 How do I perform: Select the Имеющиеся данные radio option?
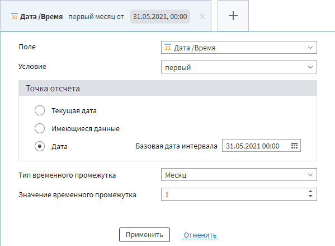tap(40, 128)
